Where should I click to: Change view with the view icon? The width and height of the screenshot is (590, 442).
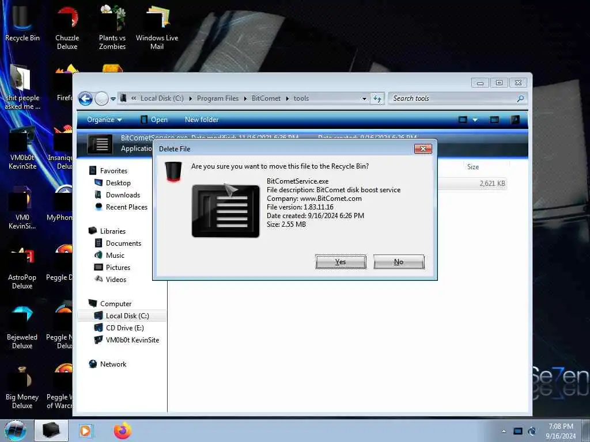pyautogui.click(x=463, y=120)
